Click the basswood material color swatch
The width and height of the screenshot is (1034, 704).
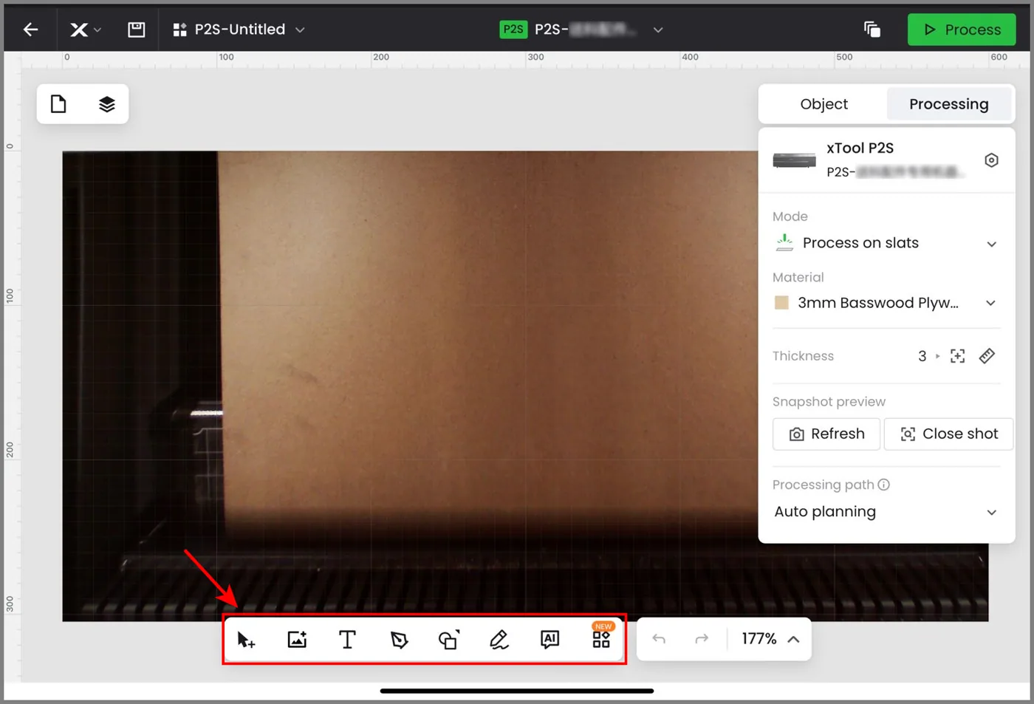[x=781, y=303]
